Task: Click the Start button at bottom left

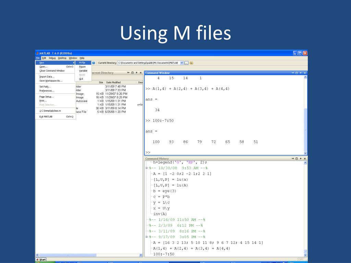Action: tap(41, 260)
